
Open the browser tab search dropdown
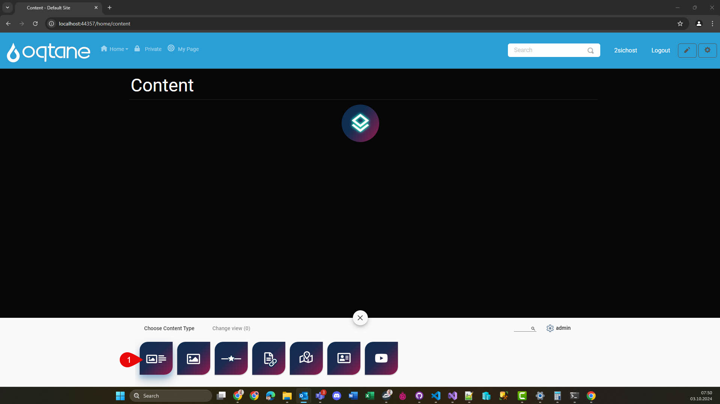coord(8,7)
